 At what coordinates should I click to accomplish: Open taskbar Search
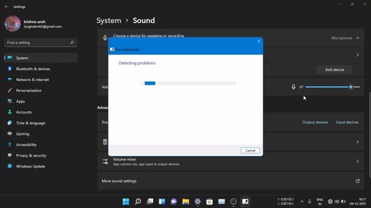(x=138, y=202)
